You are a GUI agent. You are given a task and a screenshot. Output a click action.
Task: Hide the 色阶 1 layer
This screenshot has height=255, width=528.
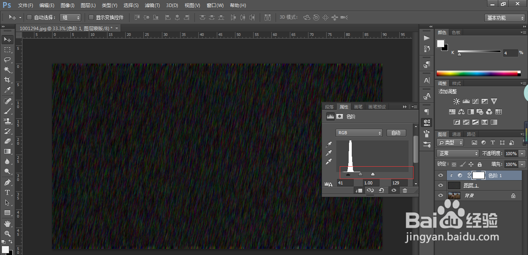(440, 175)
